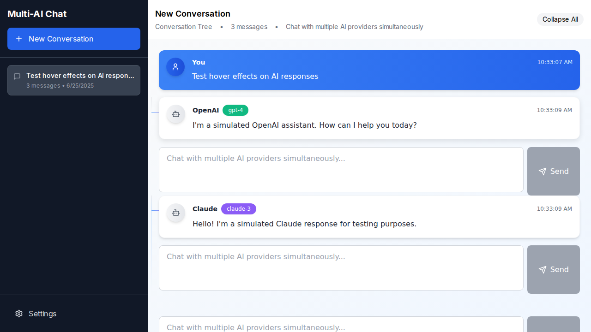Click the 3 messages • 6/25/2025 sidebar line
The width and height of the screenshot is (591, 332).
pyautogui.click(x=60, y=86)
